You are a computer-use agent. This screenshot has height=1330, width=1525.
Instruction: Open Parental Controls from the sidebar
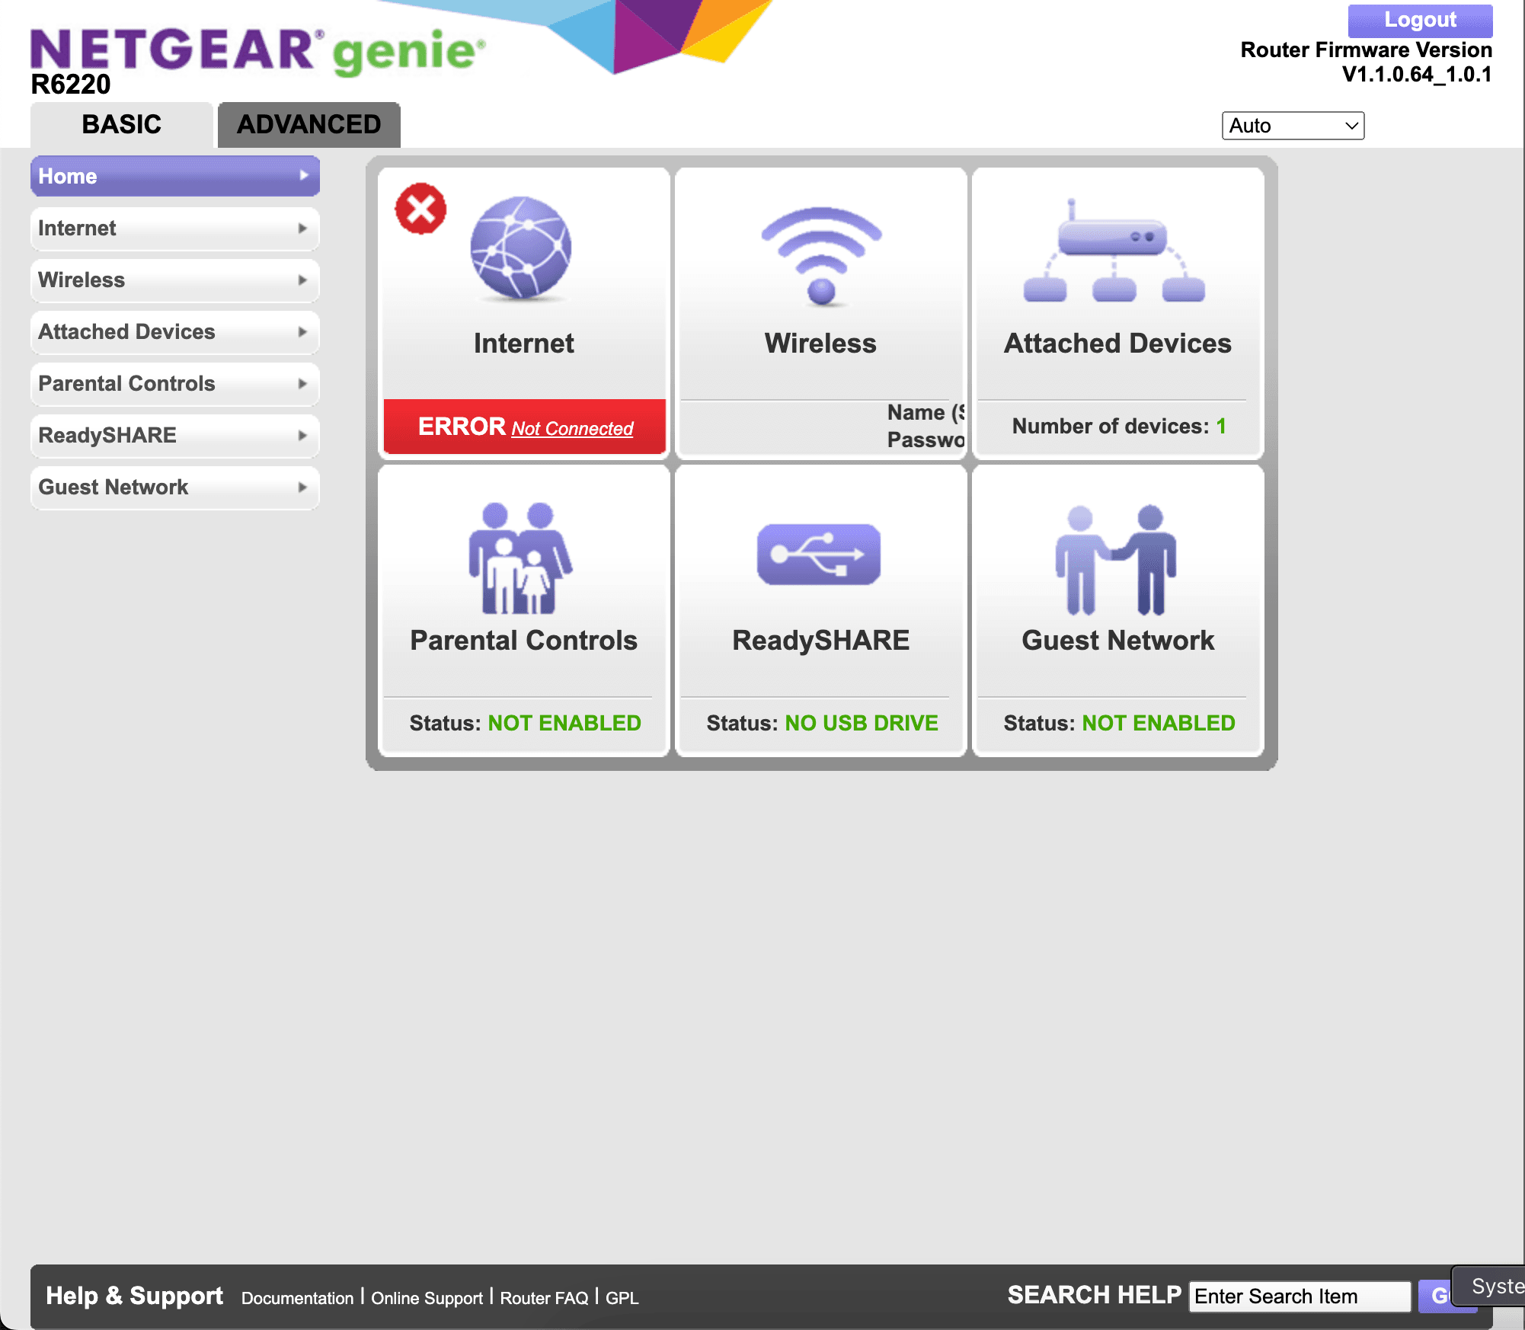pyautogui.click(x=174, y=383)
